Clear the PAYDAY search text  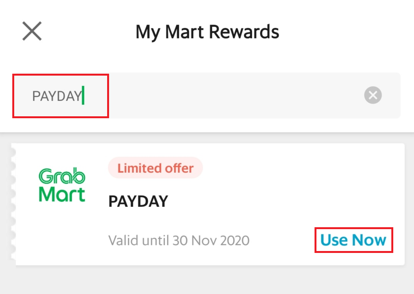[373, 95]
